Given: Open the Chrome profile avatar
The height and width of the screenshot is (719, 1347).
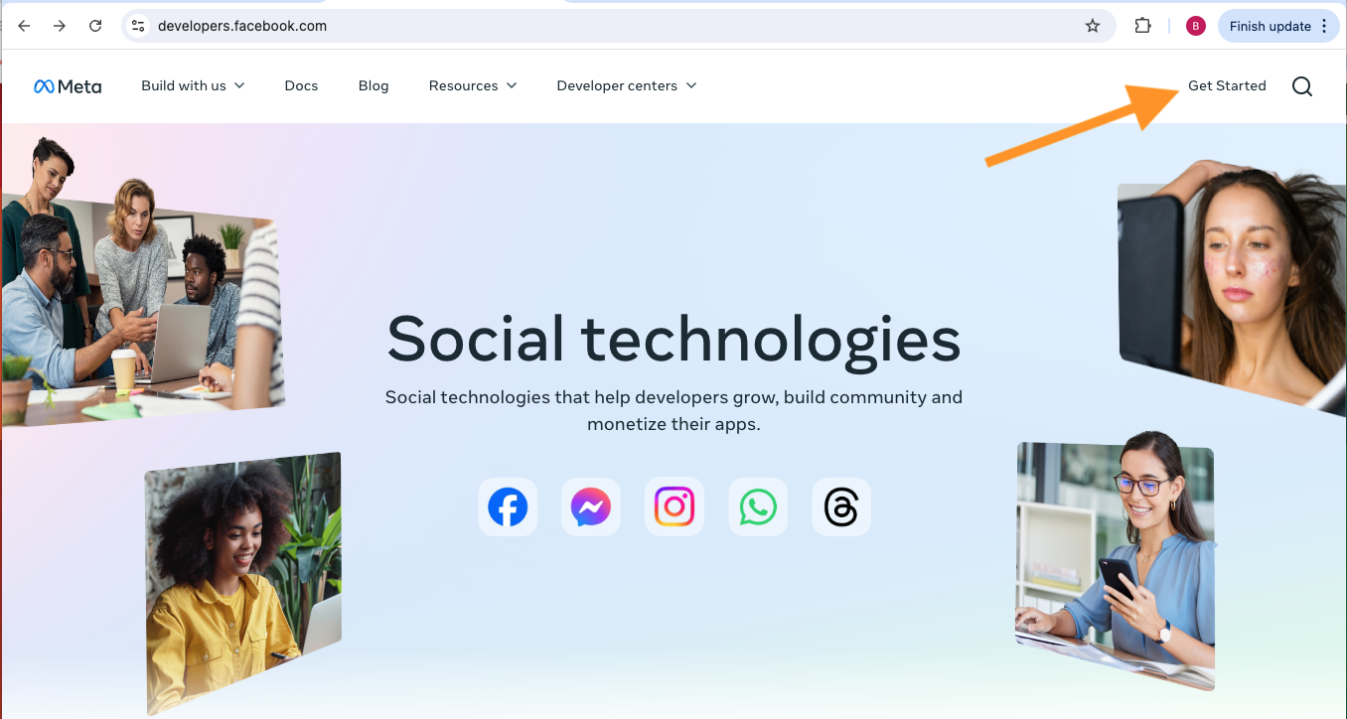Looking at the screenshot, I should 1196,26.
